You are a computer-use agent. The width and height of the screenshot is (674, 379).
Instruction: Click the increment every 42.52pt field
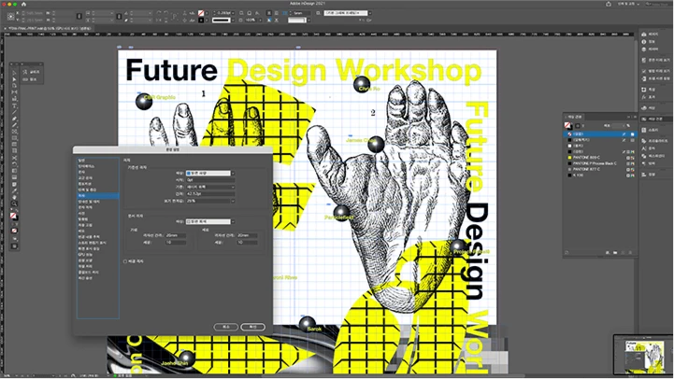[210, 193]
